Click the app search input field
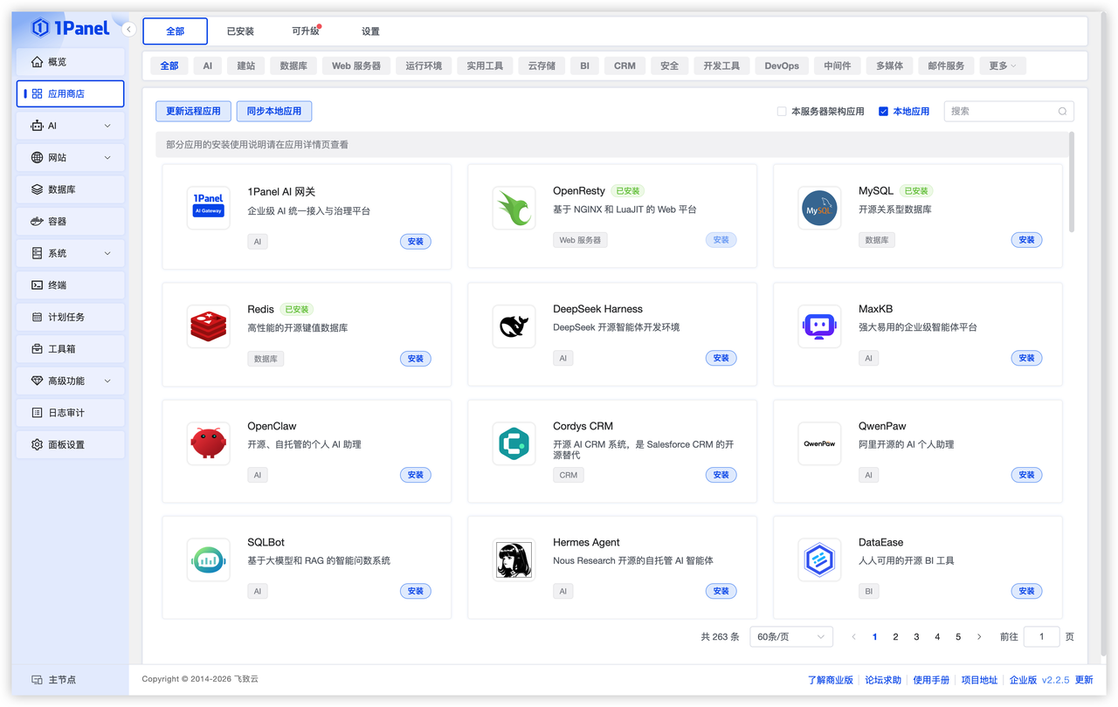The image size is (1118, 707). [1009, 111]
